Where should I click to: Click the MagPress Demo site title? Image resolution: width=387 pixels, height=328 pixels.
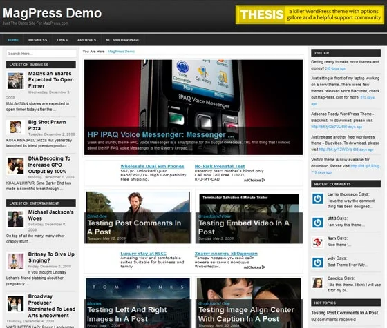(x=52, y=13)
